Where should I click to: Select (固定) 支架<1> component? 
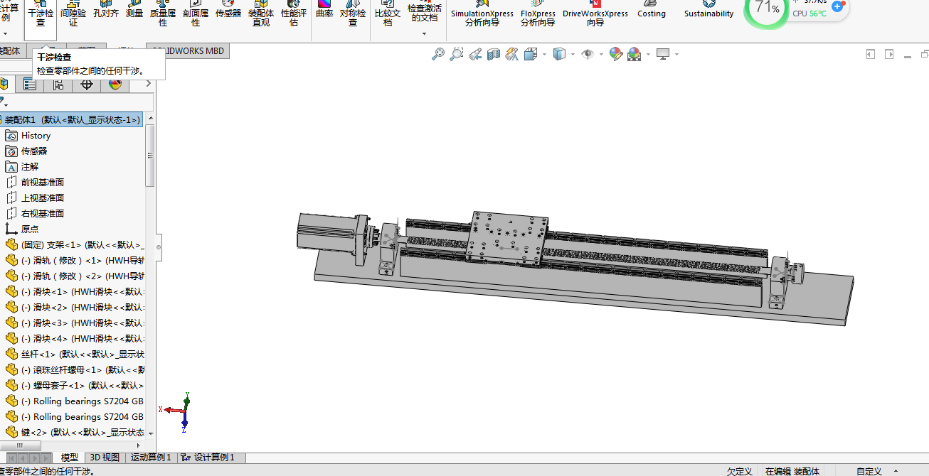click(74, 245)
